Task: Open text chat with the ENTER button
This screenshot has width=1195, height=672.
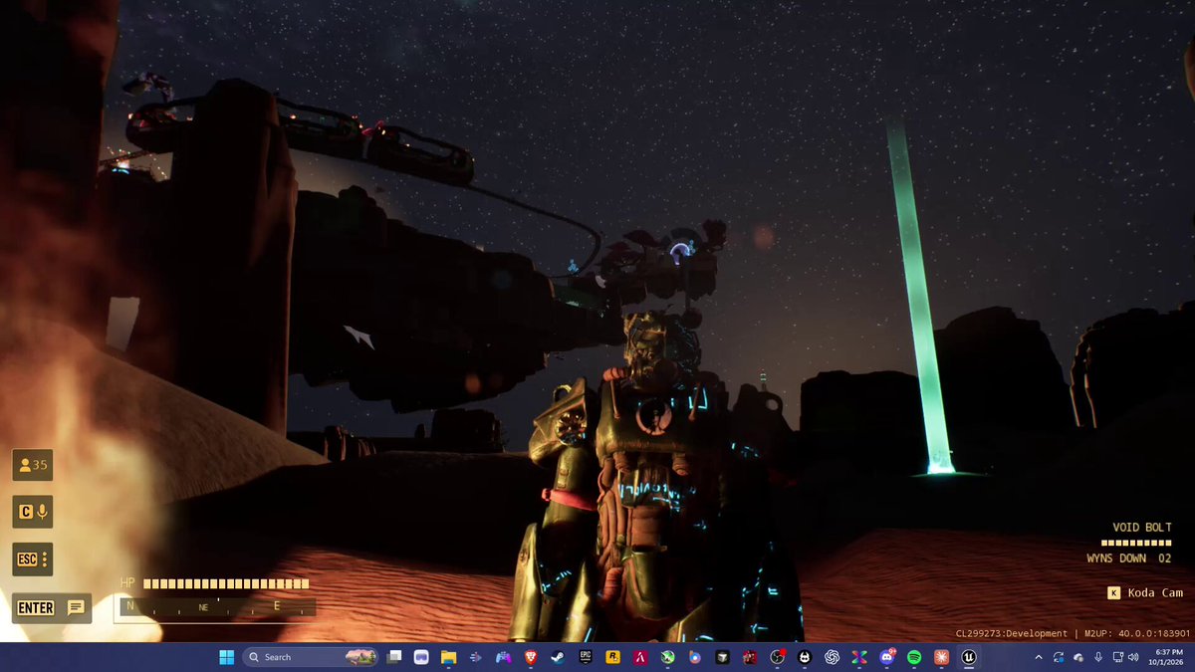Action: pyautogui.click(x=52, y=607)
